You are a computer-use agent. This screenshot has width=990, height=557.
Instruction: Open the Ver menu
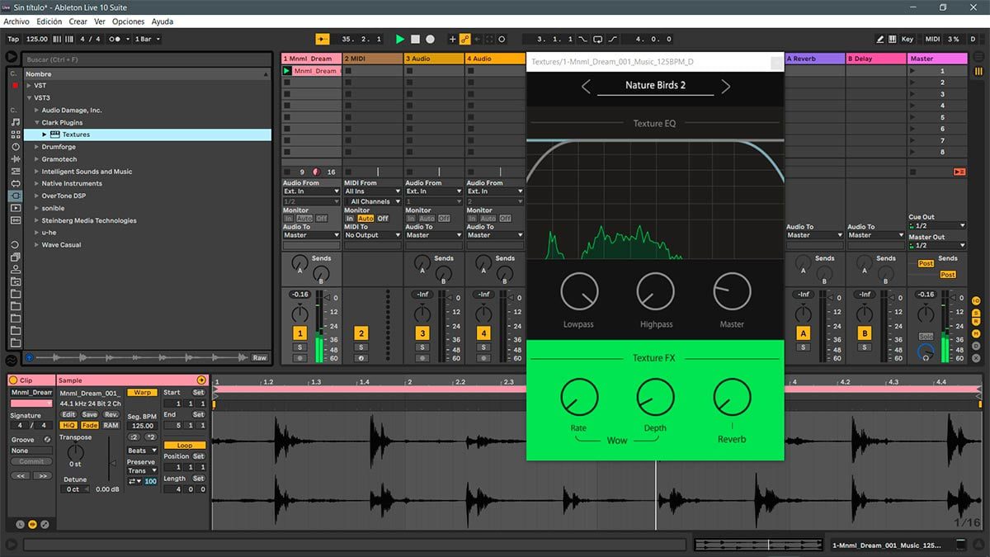[100, 21]
